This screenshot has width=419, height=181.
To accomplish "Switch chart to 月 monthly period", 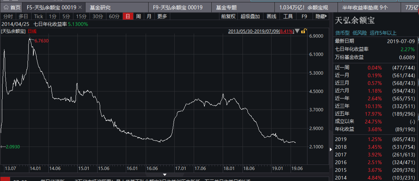I will coord(149,16).
